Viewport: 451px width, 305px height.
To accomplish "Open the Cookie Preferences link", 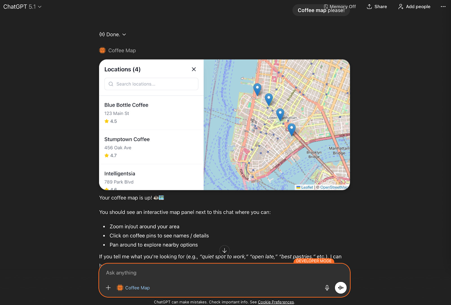I will (276, 302).
